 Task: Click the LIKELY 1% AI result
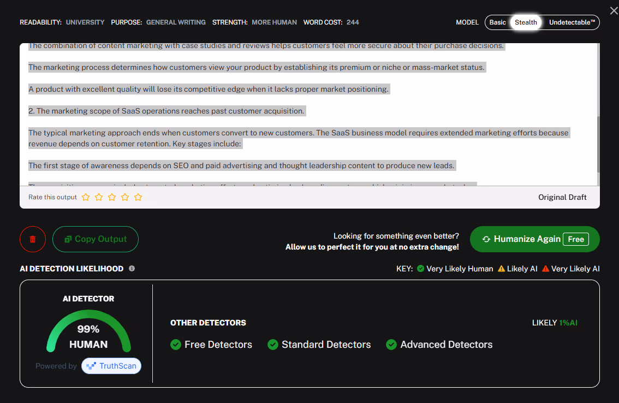pyautogui.click(x=555, y=322)
